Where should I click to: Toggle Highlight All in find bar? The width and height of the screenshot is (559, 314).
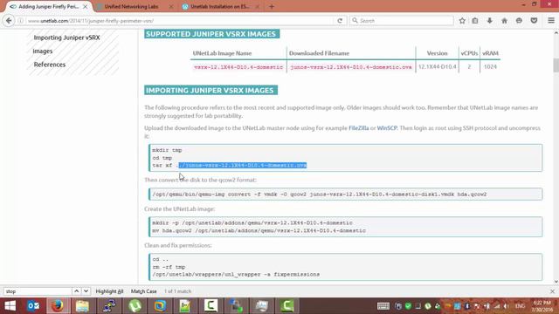point(109,291)
